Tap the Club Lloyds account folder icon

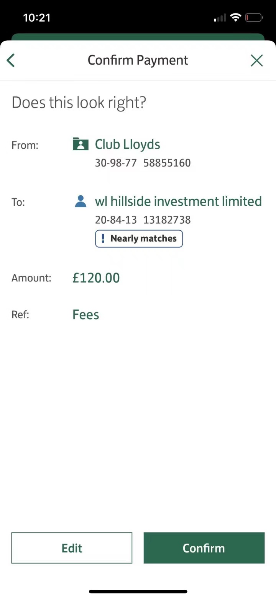click(80, 144)
